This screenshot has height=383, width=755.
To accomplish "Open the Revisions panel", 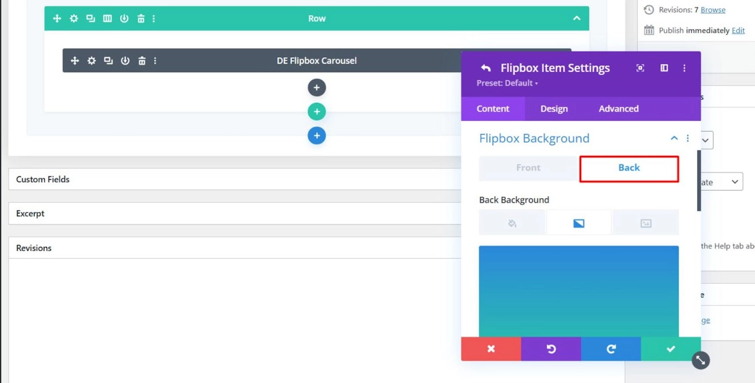I will (x=235, y=248).
